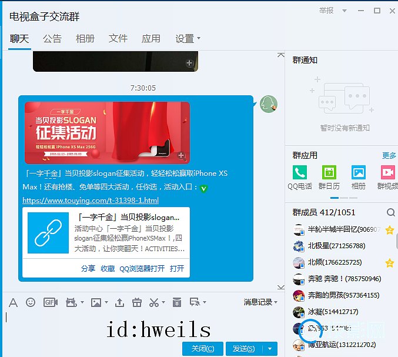Screen dimensions: 398x357
Task: Switch to the 公告 tab
Action: [x=52, y=39]
